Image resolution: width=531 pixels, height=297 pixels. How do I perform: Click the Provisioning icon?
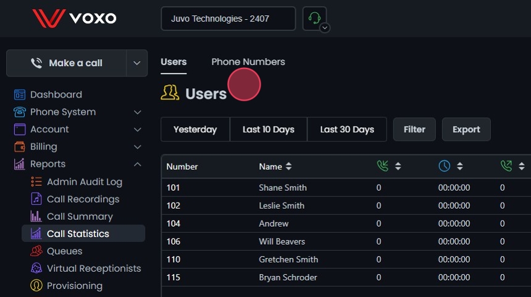tap(36, 286)
